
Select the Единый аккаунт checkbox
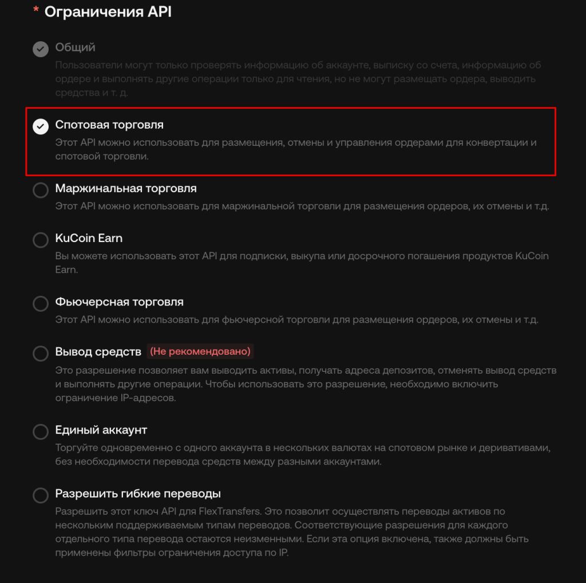pos(41,431)
